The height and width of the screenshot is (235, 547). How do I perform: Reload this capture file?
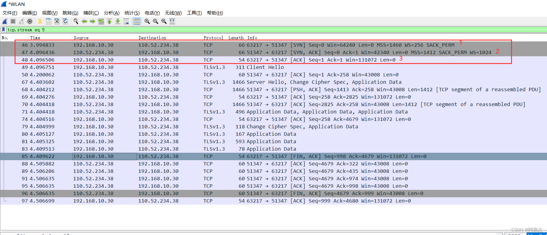tap(65, 21)
